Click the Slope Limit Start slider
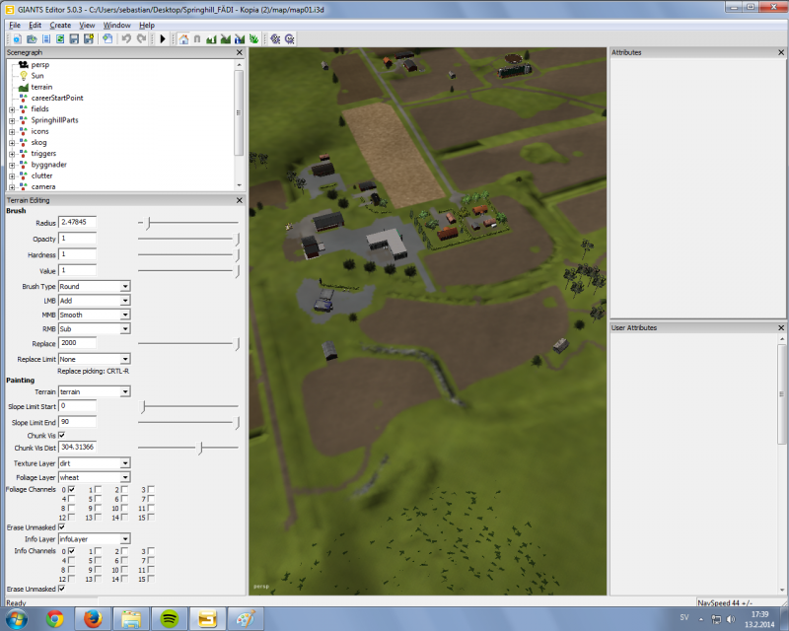789x631 pixels. [x=188, y=406]
